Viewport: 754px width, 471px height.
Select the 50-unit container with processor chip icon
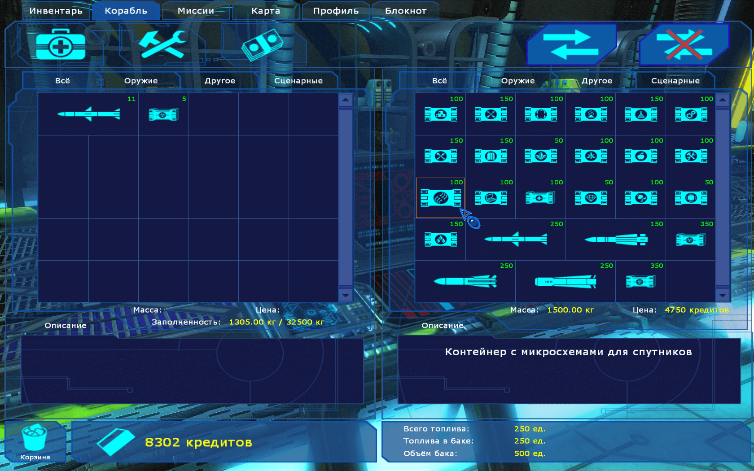click(691, 198)
